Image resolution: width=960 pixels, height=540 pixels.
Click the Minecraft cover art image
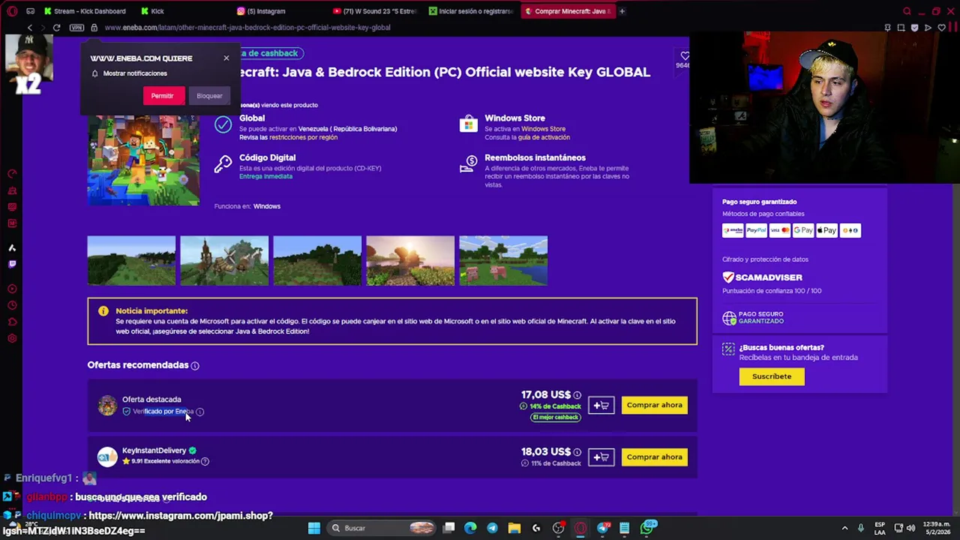point(143,159)
